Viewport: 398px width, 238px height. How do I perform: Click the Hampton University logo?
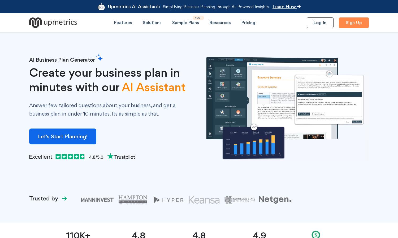point(133,200)
